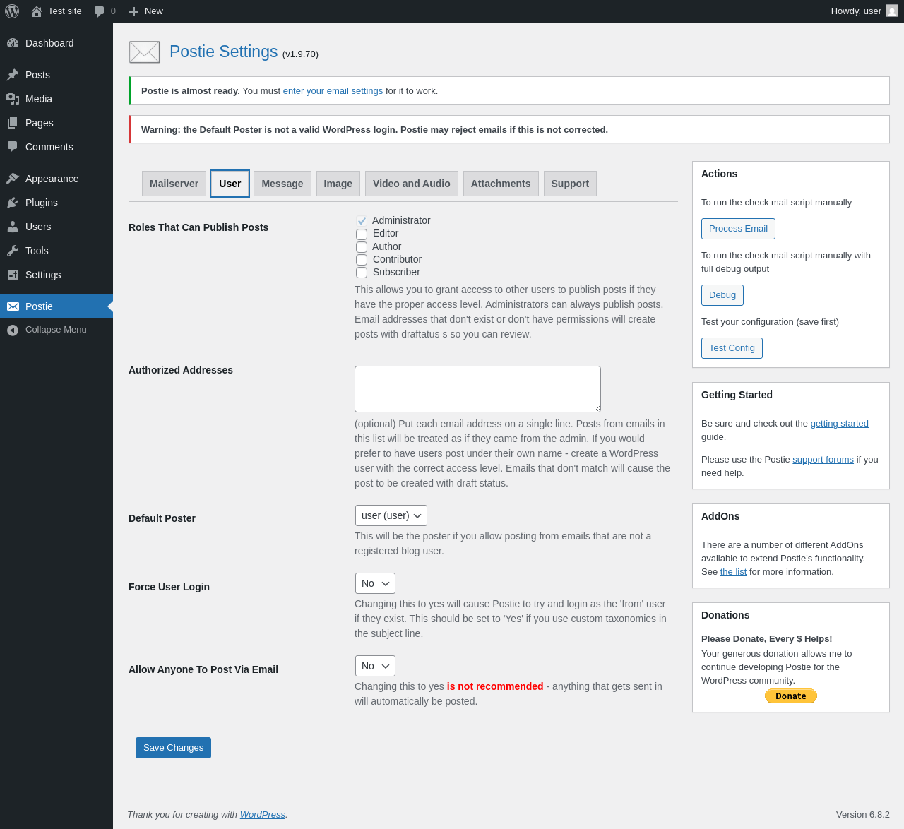Screen dimensions: 904x829
Task: Select the User tab
Action: [230, 184]
